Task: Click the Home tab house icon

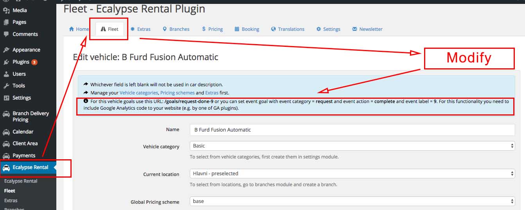Action: click(72, 29)
